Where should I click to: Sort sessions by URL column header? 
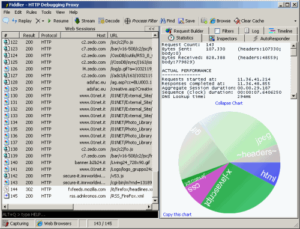(130, 35)
